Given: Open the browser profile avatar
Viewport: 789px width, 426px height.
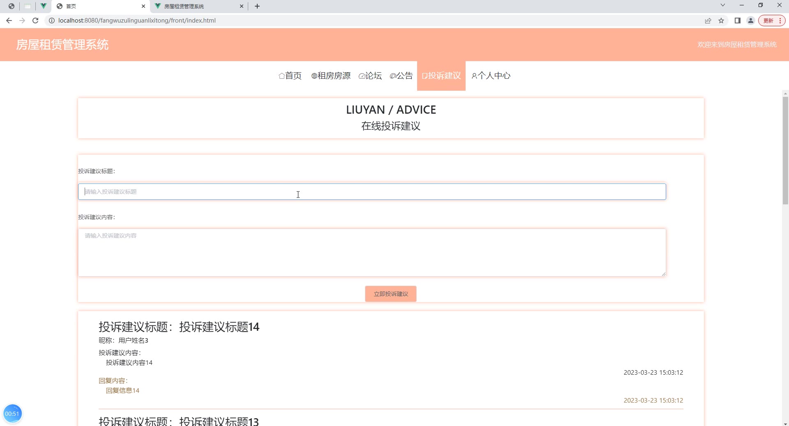Looking at the screenshot, I should (751, 21).
